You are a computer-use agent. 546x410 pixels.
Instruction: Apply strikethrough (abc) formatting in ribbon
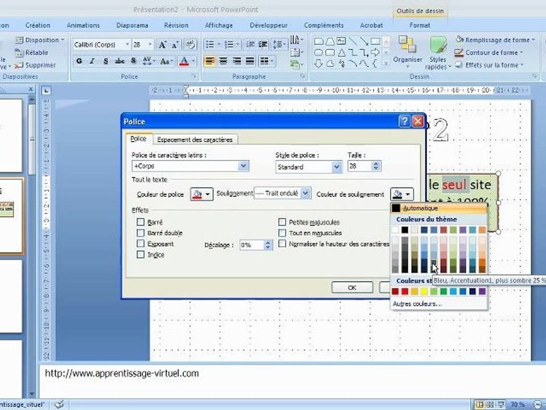(x=120, y=61)
